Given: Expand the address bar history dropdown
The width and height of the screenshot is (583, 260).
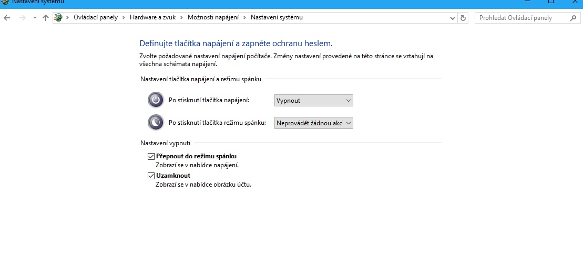Looking at the screenshot, I should tap(453, 18).
